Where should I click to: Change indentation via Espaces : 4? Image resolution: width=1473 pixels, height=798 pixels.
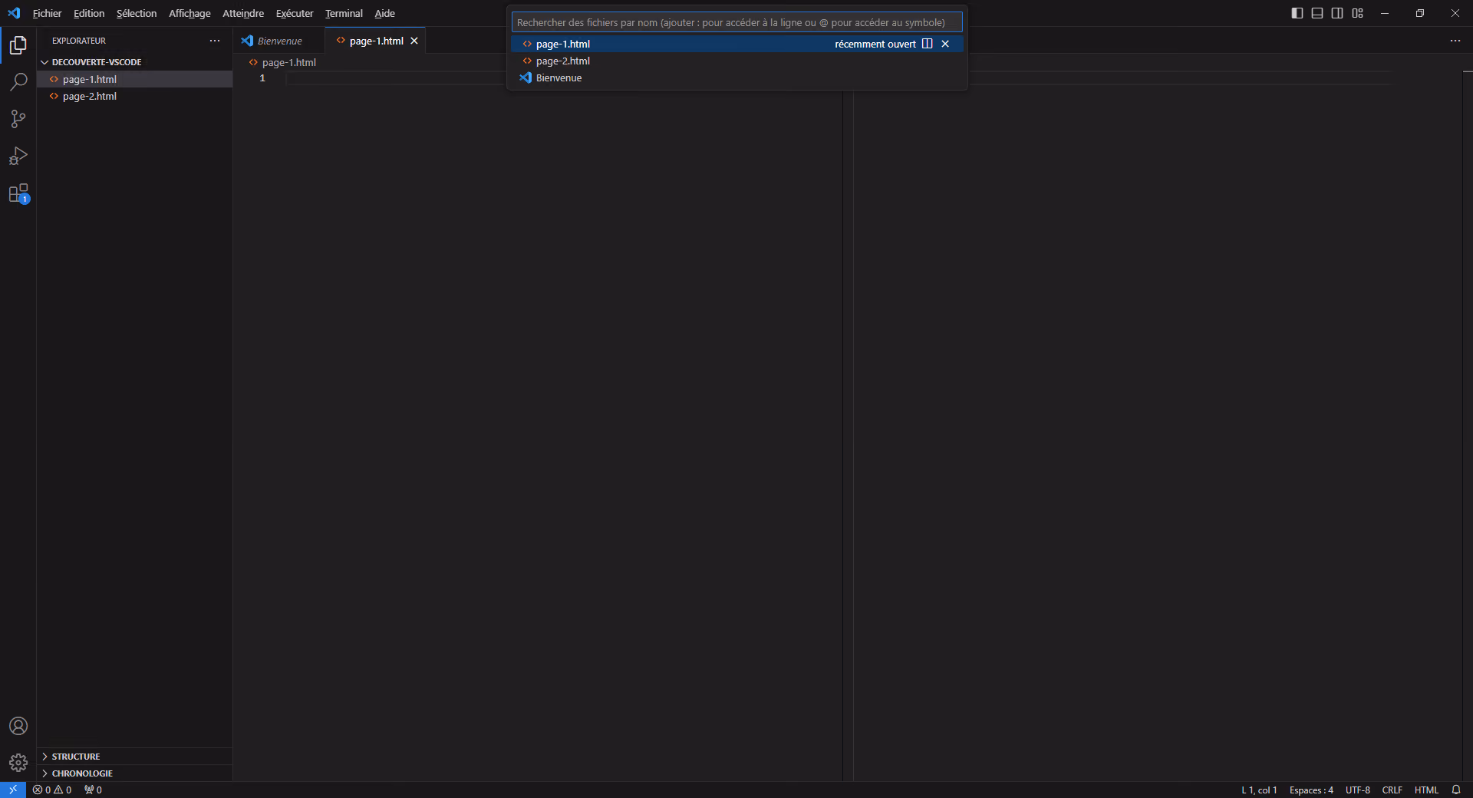[x=1311, y=790]
